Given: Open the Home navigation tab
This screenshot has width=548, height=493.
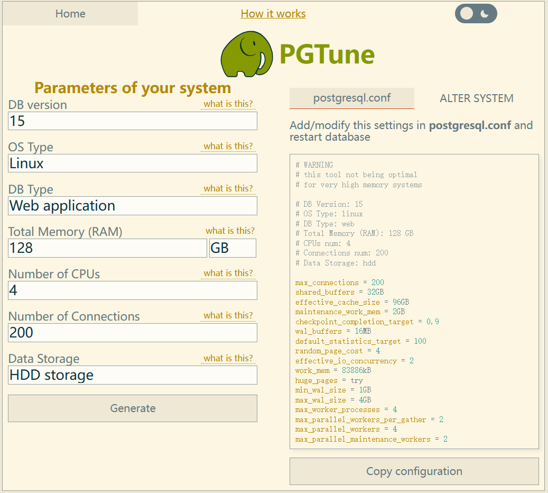Looking at the screenshot, I should (x=70, y=14).
